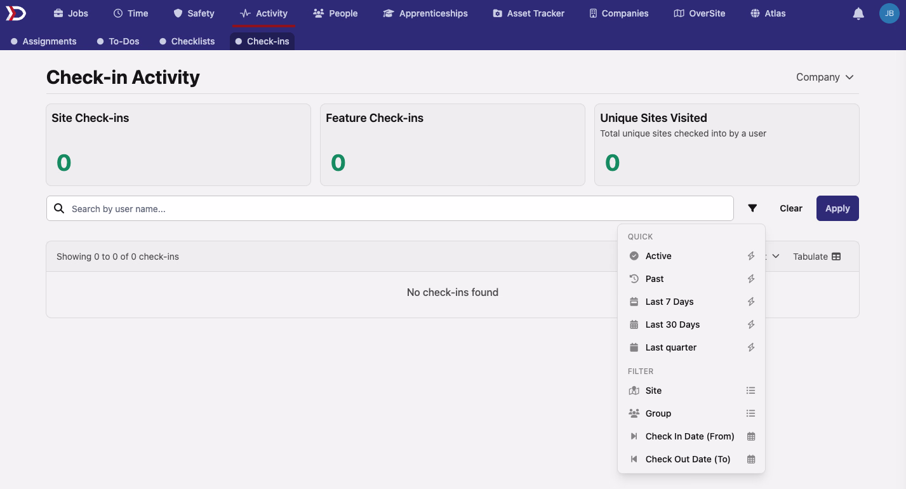The image size is (906, 489).
Task: Open the Time navigation item
Action: pos(131,13)
